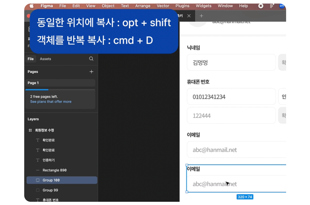Follow the 'See plans that offer more' link
The width and height of the screenshot is (310, 205).
click(51, 102)
